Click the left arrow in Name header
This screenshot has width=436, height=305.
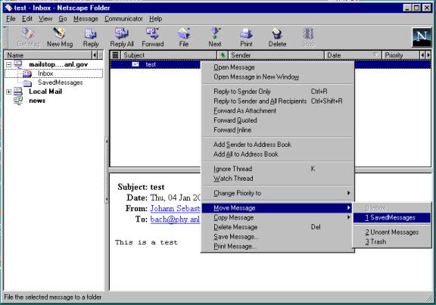95,55
